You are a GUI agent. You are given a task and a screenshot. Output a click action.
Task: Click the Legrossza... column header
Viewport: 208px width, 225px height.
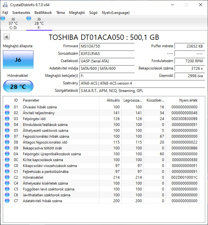pos(133,100)
